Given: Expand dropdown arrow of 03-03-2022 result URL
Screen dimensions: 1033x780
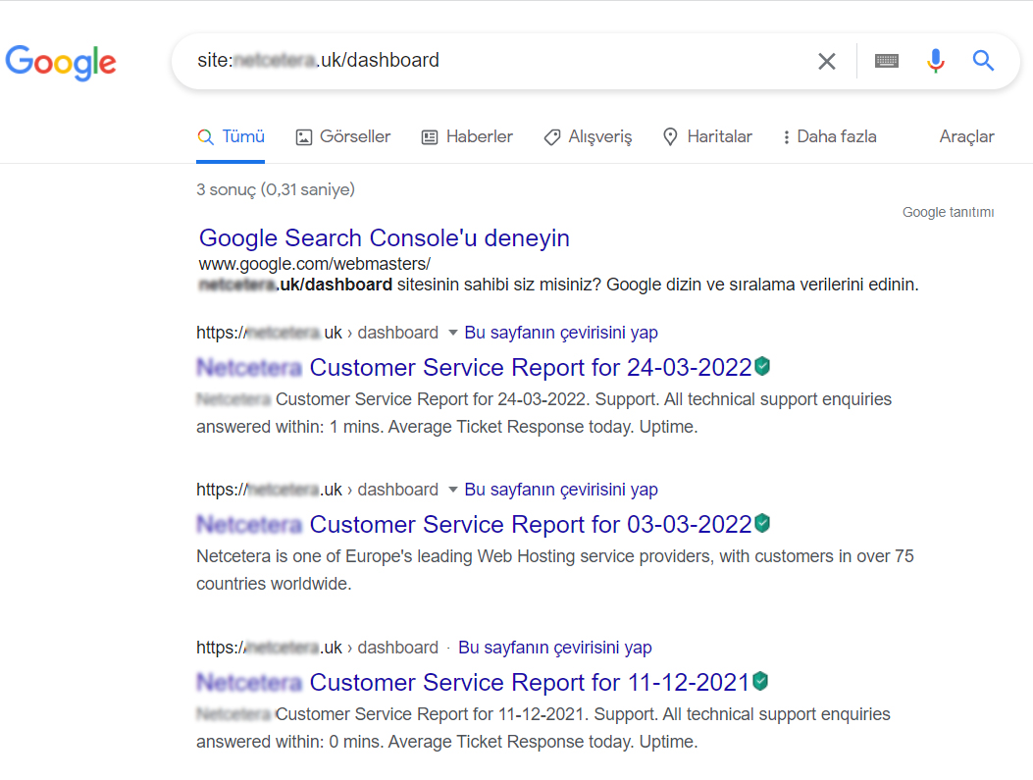Looking at the screenshot, I should [x=452, y=490].
